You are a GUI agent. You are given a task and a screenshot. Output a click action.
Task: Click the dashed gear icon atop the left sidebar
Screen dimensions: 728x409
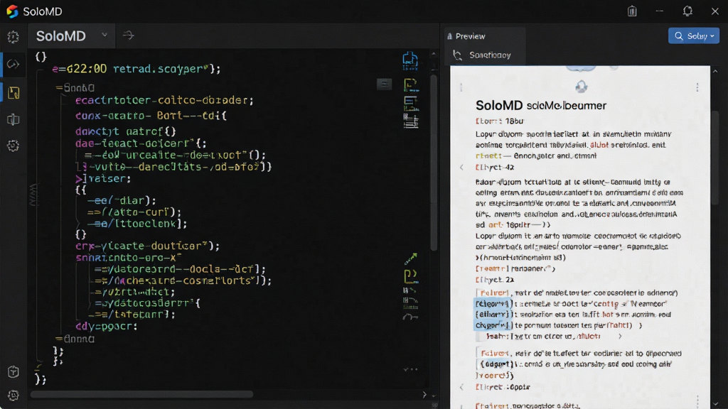pos(13,37)
